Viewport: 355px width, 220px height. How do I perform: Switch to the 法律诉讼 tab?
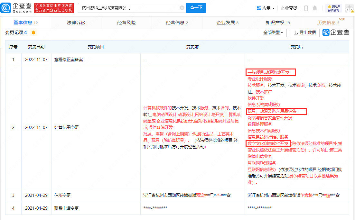76,23
